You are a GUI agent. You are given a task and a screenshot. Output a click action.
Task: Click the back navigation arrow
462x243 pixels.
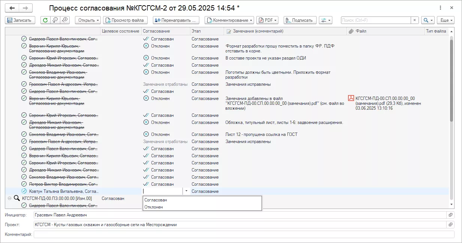(x=12, y=8)
